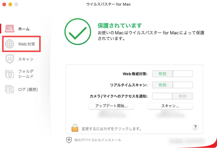
Task: Open the Web対策 tab label
Action: point(27,44)
